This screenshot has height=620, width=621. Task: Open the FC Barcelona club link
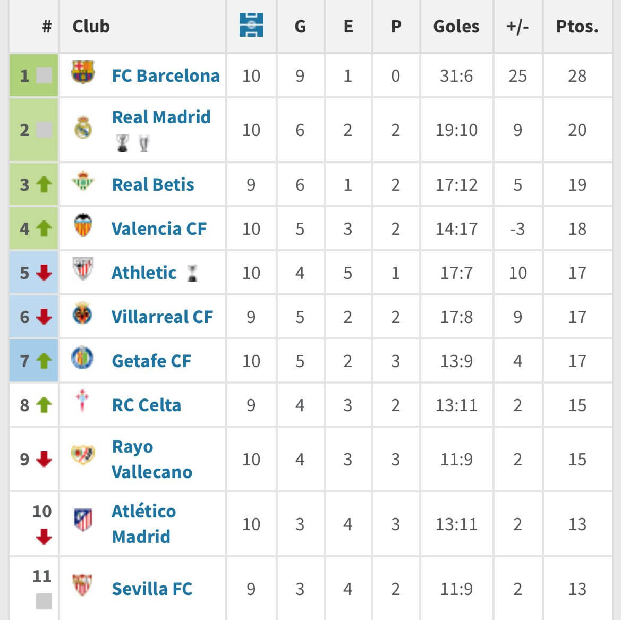[166, 75]
